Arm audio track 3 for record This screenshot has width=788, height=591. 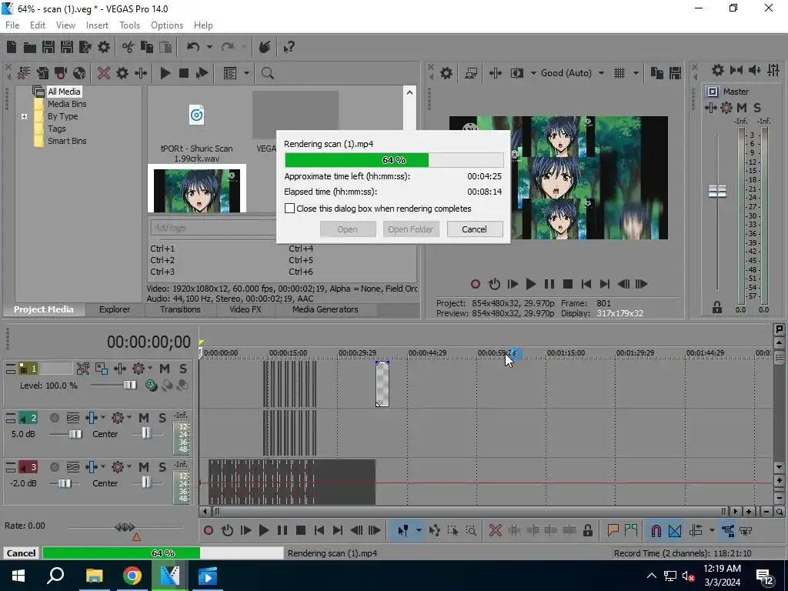coord(55,467)
